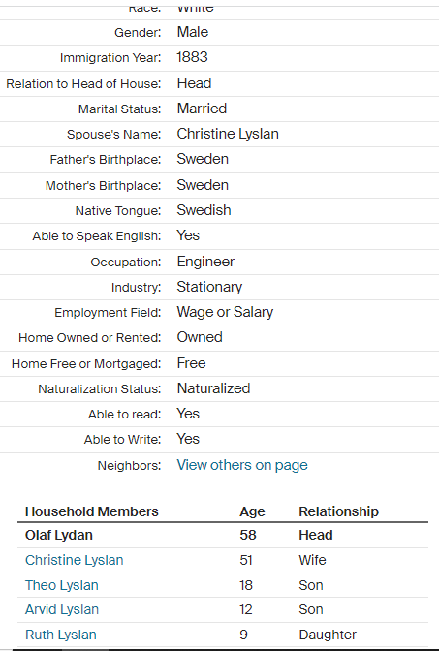
Task: Click the Home Owned or Rented value
Action: click(x=200, y=337)
